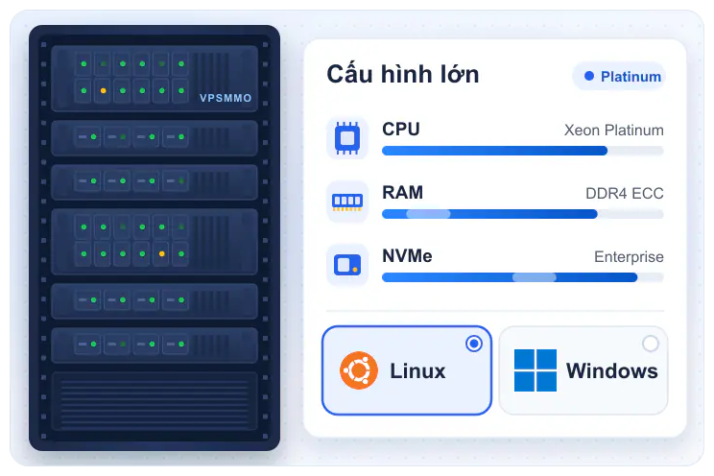Click the "Xeon Platinum" label
The width and height of the screenshot is (714, 476).
click(614, 131)
